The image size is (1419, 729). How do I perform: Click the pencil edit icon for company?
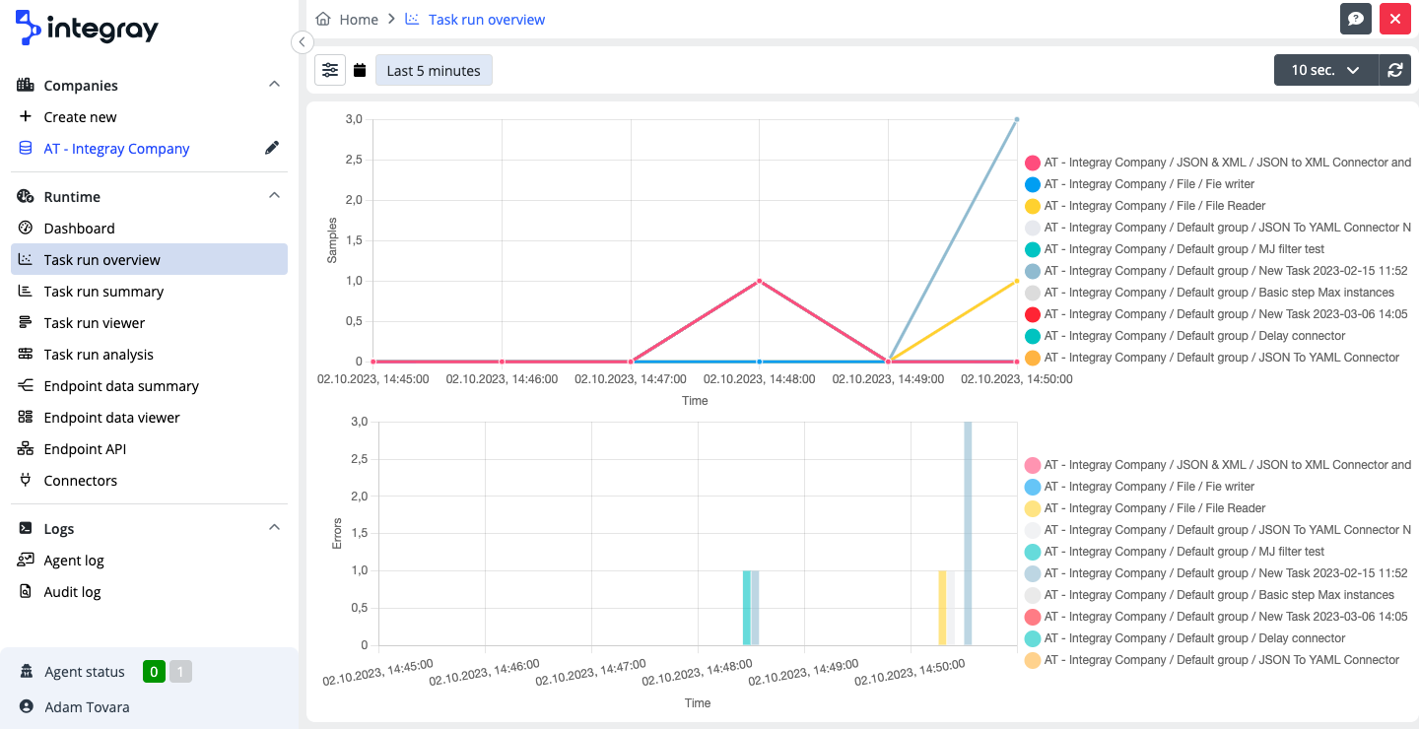(x=272, y=148)
